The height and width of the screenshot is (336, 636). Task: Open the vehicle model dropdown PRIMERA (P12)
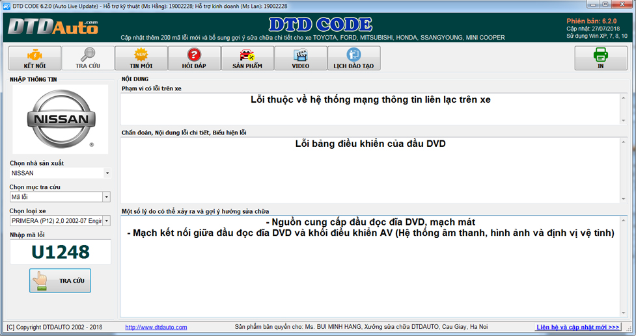[x=61, y=221]
